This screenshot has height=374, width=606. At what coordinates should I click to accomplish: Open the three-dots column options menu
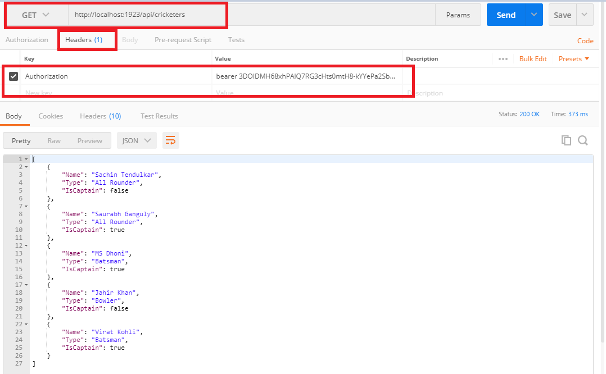tap(503, 59)
